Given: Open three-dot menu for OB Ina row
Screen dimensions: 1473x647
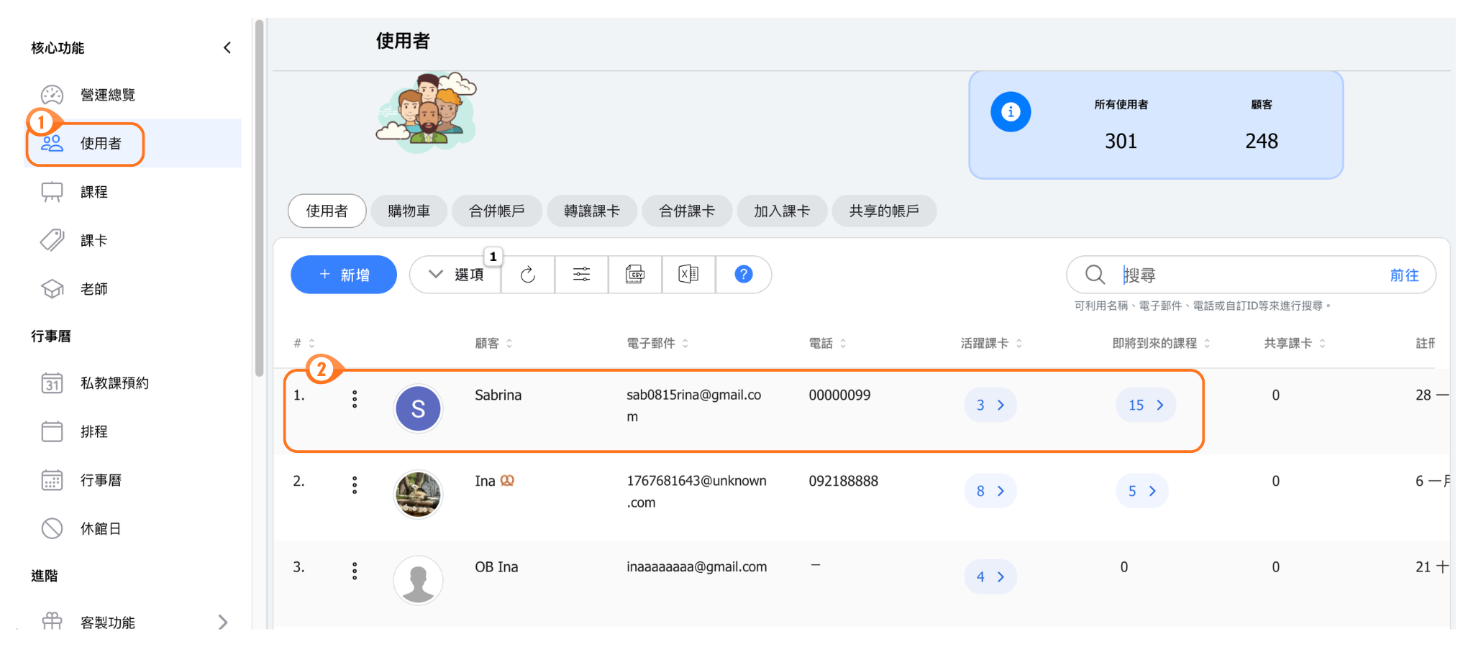Looking at the screenshot, I should (355, 572).
